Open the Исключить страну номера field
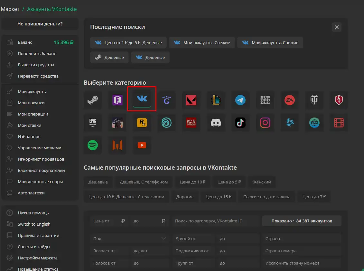This screenshot has height=271, width=364. click(302, 263)
